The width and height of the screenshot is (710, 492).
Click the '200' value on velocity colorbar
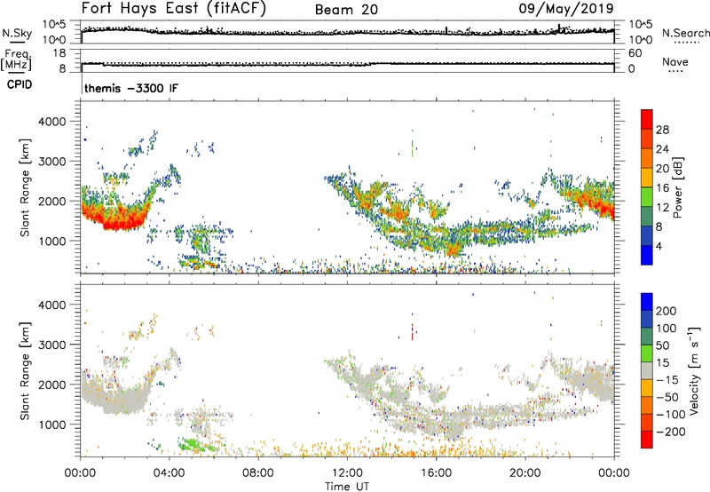pyautogui.click(x=667, y=311)
